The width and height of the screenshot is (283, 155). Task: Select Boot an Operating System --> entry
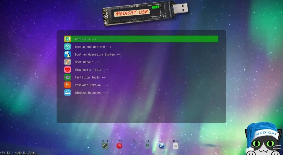tap(98, 54)
